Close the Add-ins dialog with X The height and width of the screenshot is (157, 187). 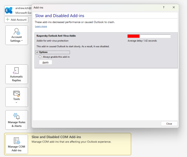coord(174,7)
